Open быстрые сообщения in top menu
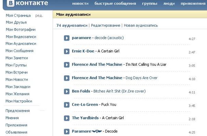Viewport: 207px width, 136px height. point(115,3)
